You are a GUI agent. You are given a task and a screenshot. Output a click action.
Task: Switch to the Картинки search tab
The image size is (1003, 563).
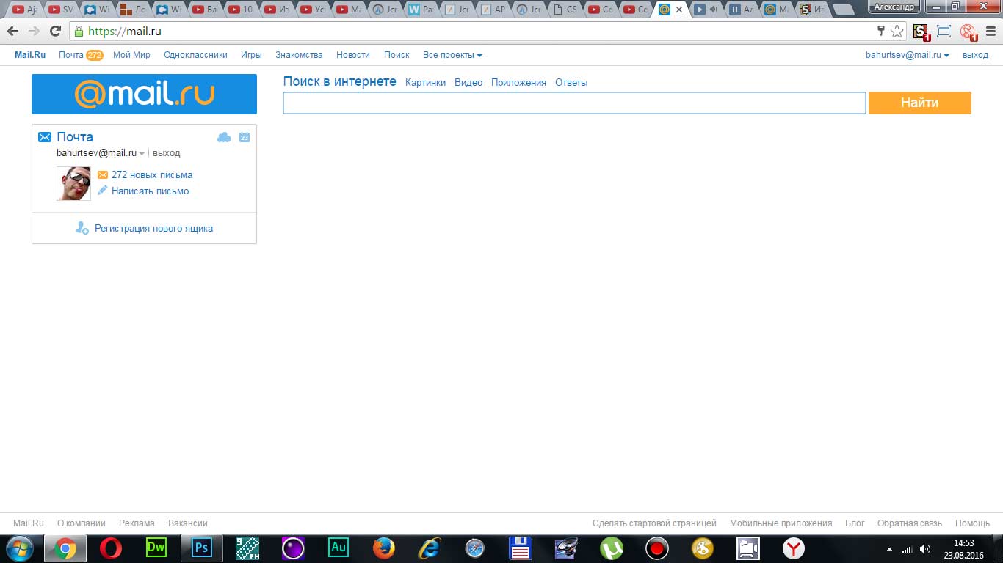[425, 83]
